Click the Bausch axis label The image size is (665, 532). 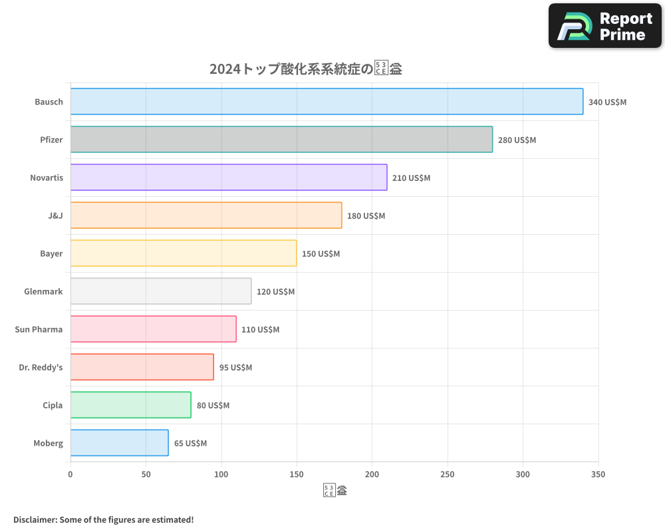[49, 102]
